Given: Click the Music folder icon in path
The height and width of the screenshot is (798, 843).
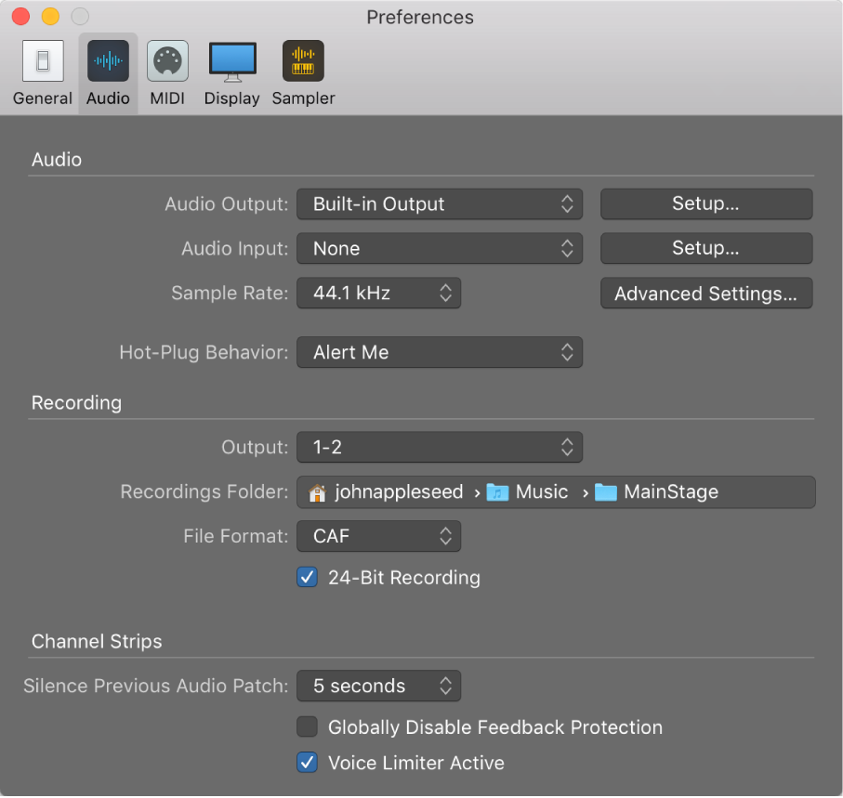Looking at the screenshot, I should [x=498, y=492].
